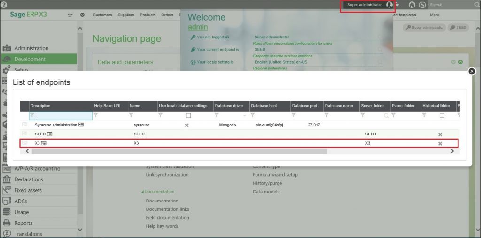Click the favorites star icon
481x238 pixels.
70,15
